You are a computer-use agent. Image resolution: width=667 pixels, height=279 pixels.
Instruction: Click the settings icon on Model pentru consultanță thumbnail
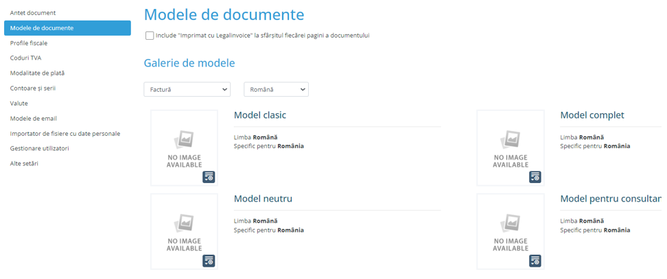coord(535,260)
